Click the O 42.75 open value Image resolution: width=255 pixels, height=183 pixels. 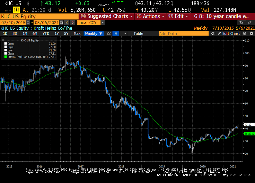(x=114, y=10)
